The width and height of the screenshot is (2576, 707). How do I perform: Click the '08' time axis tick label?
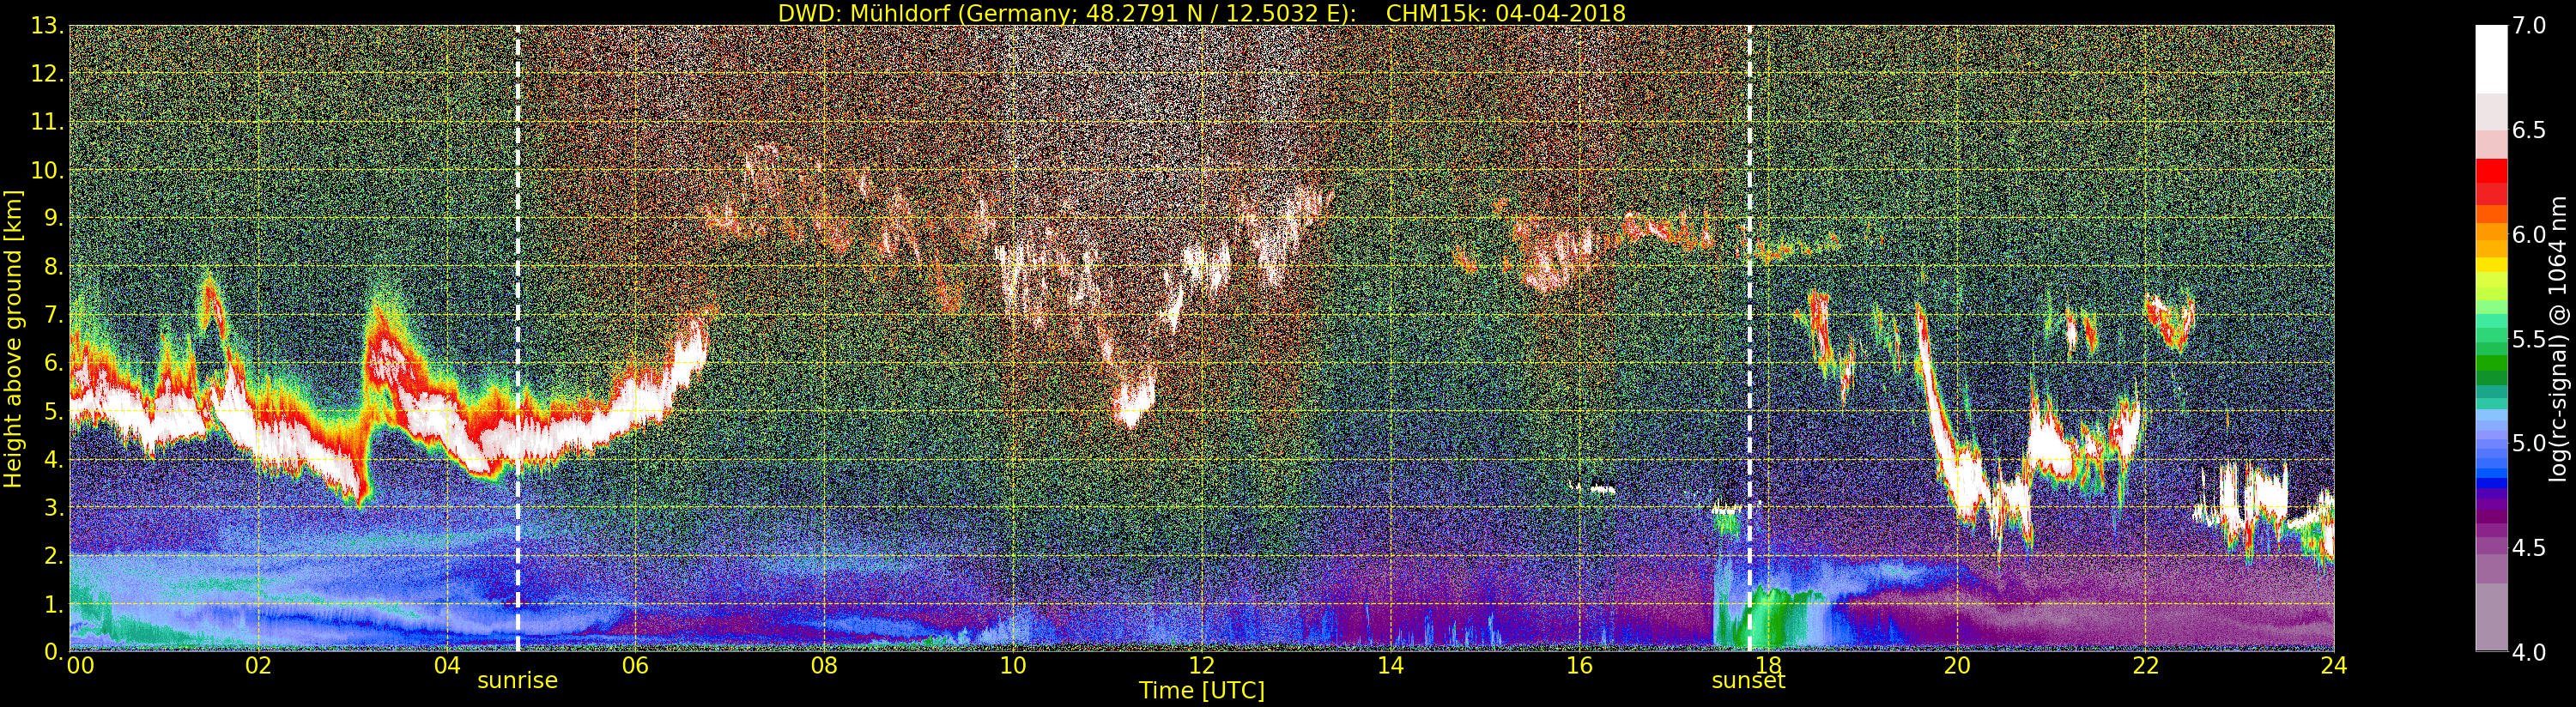824,666
